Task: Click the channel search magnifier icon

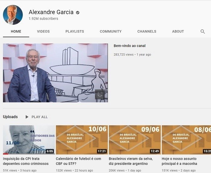Action: pyautogui.click(x=203, y=31)
